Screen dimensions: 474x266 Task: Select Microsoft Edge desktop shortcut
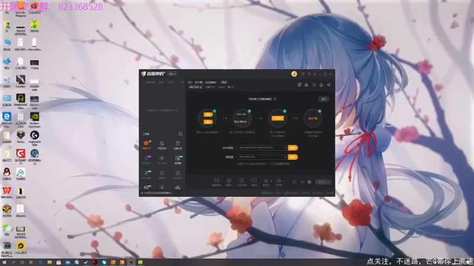point(7,119)
